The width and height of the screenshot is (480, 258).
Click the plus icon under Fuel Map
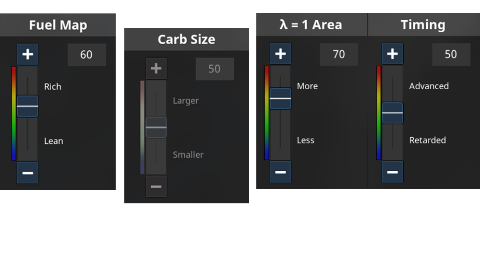[x=27, y=54]
